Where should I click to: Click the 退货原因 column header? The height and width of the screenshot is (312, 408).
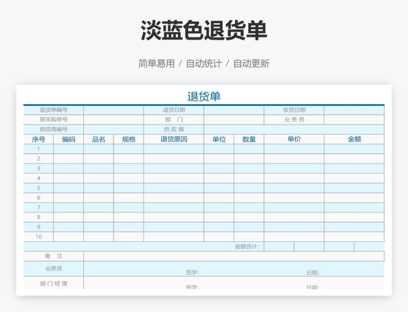[x=173, y=139]
